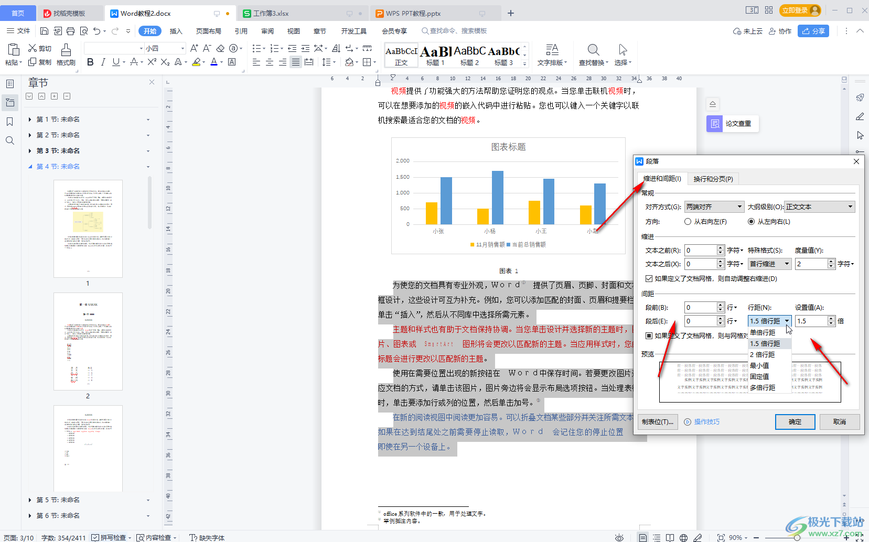Expand 第 1 节: 未命名 in chapter pane
This screenshot has width=869, height=542.
30,120
